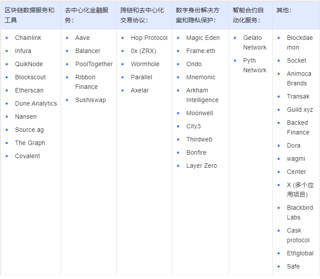This screenshot has height=279, width=320.
Task: Select the 区块链数据服务和工具 column header
Action: tap(30, 15)
